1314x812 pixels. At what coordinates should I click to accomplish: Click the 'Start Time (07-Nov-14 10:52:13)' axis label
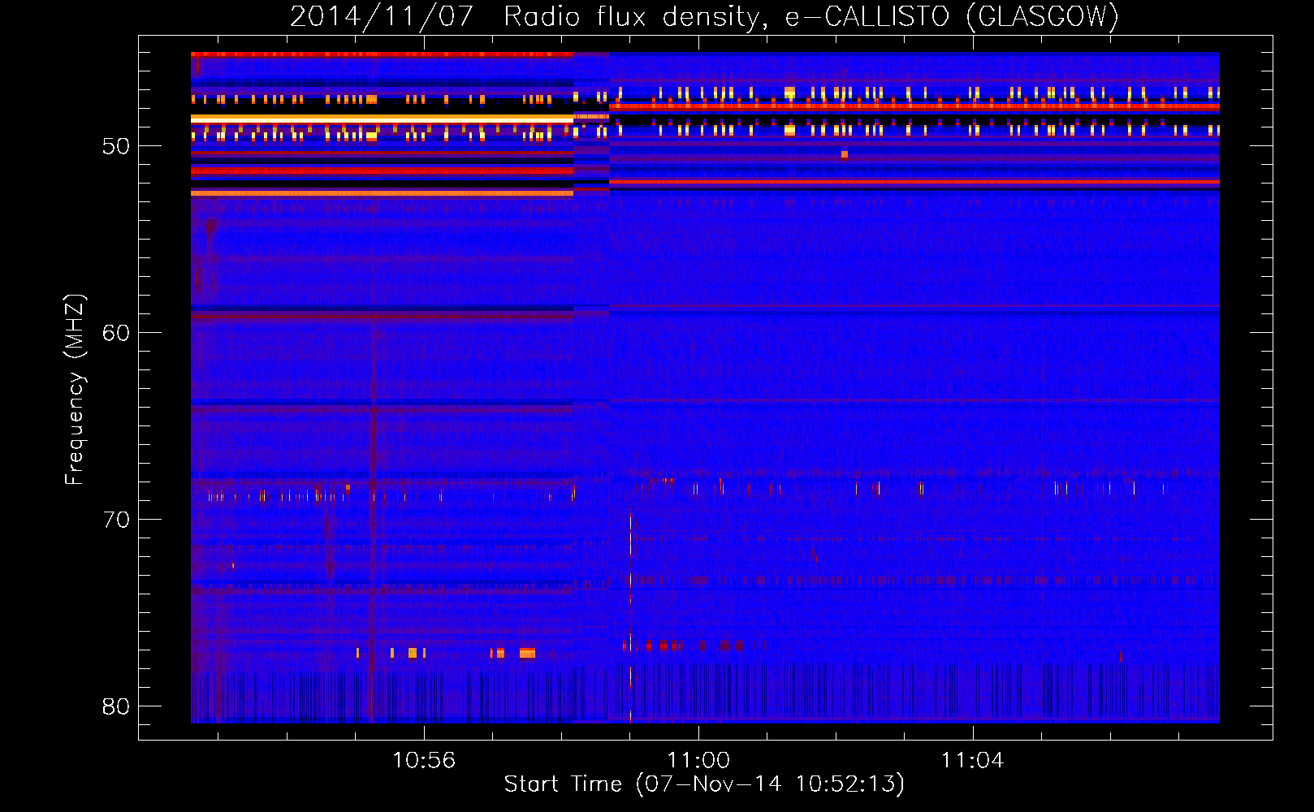tap(704, 784)
